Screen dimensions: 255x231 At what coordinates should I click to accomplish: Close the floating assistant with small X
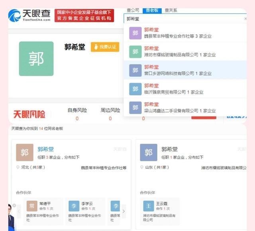click(14, 206)
